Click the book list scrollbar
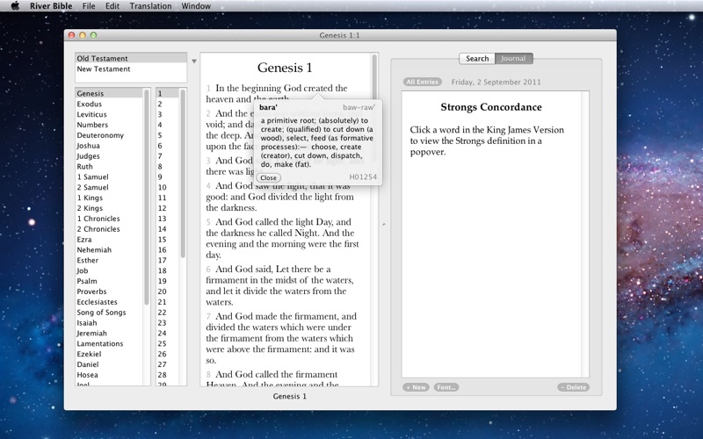703x439 pixels. [x=147, y=176]
